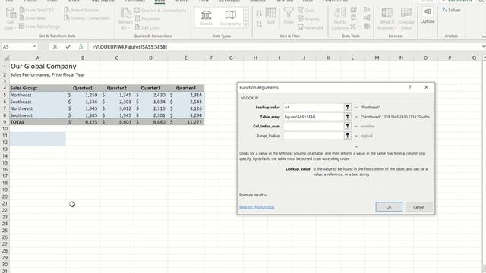This screenshot has width=486, height=273.
Task: Launch the Solver add-in
Action: coord(451,10)
